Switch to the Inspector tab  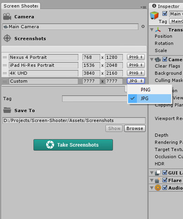click(x=166, y=6)
